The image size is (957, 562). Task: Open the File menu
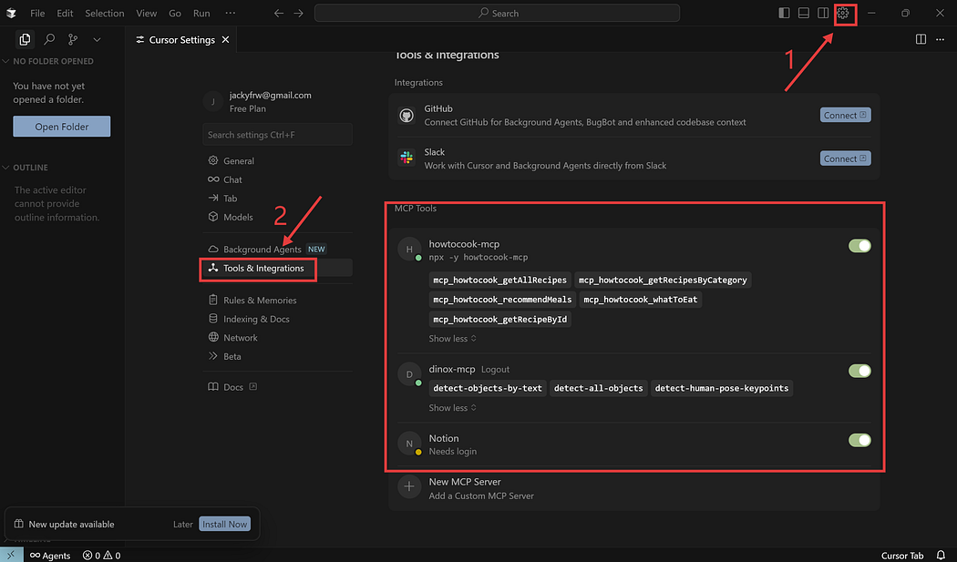tap(37, 13)
